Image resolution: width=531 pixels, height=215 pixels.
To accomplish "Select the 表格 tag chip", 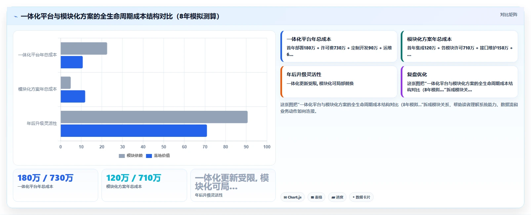I will [x=316, y=197].
